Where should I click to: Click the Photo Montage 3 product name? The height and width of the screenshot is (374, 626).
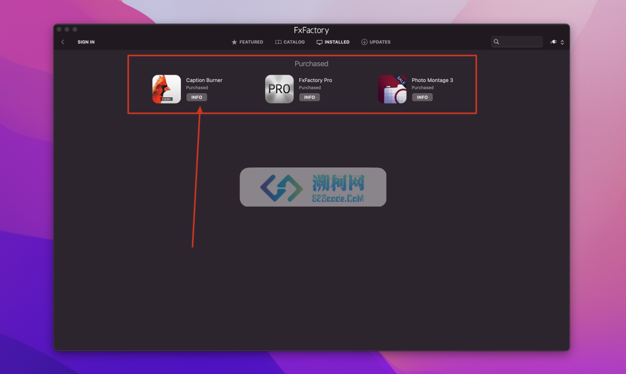tap(432, 80)
